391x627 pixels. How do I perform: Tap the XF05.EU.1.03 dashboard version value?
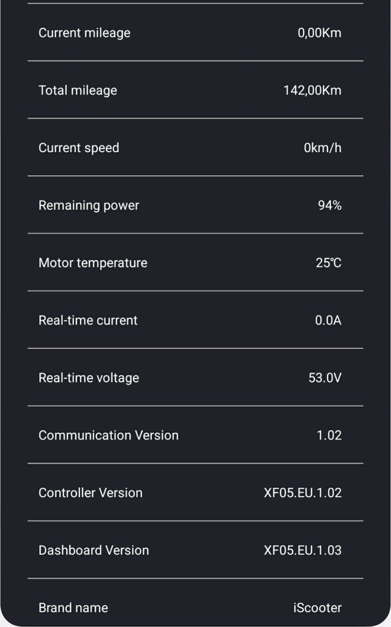tap(302, 550)
